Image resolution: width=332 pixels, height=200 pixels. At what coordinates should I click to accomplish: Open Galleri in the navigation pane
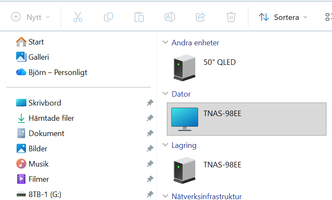coord(32,57)
